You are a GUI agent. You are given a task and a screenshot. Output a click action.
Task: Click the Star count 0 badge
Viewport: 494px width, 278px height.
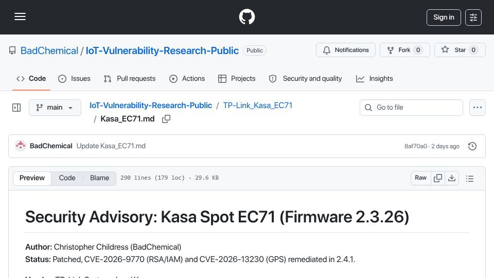473,50
